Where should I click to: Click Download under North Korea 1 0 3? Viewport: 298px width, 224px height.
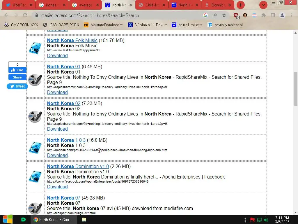(x=57, y=155)
